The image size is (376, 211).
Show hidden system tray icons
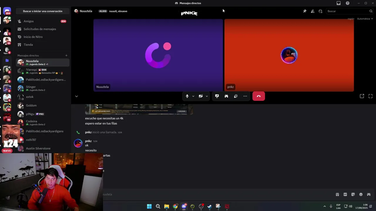click(325, 206)
